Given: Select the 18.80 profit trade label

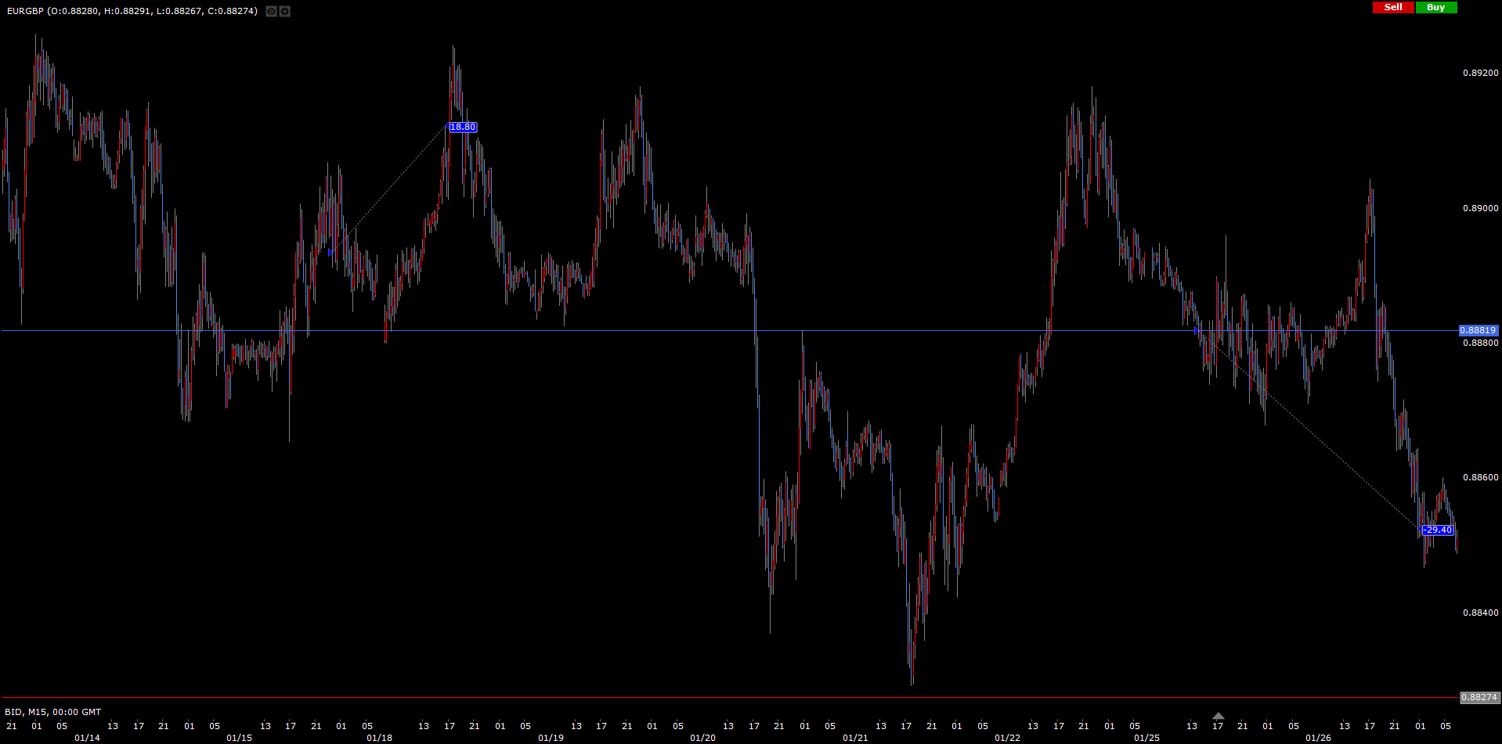Looking at the screenshot, I should coord(463,128).
